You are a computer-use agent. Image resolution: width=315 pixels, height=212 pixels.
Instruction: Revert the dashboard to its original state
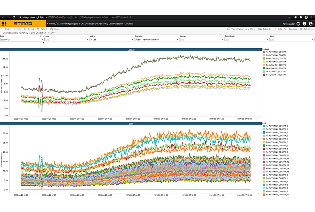[x=29, y=29]
